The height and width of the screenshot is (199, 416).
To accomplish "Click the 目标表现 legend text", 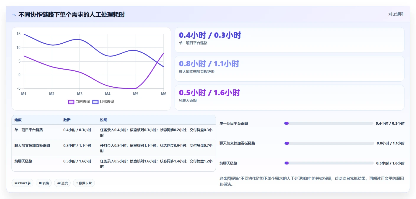I will pos(107,102).
